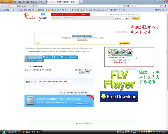Click the taskbar clock 11:17
Screen dimensions: 168x134
click(x=164, y=132)
